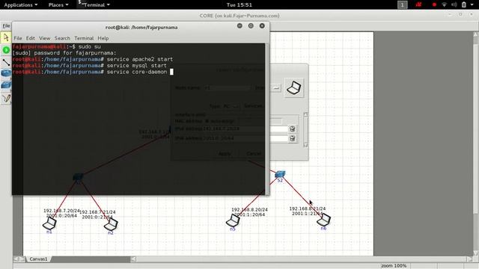Select the link tool in CORE toolbar
Image resolution: width=479 pixels, height=269 pixels.
6,63
